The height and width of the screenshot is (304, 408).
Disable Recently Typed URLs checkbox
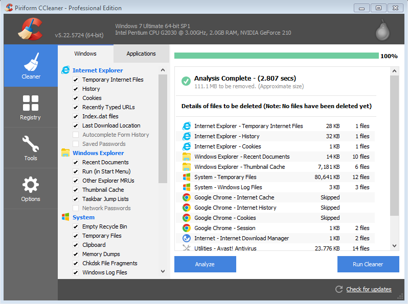pos(76,107)
